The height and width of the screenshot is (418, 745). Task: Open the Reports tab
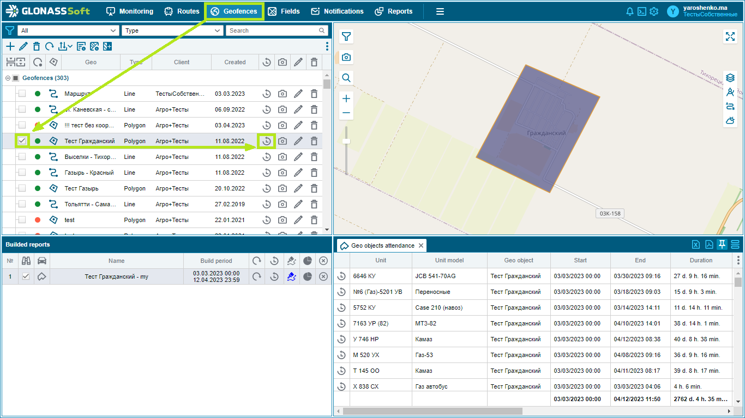[394, 11]
